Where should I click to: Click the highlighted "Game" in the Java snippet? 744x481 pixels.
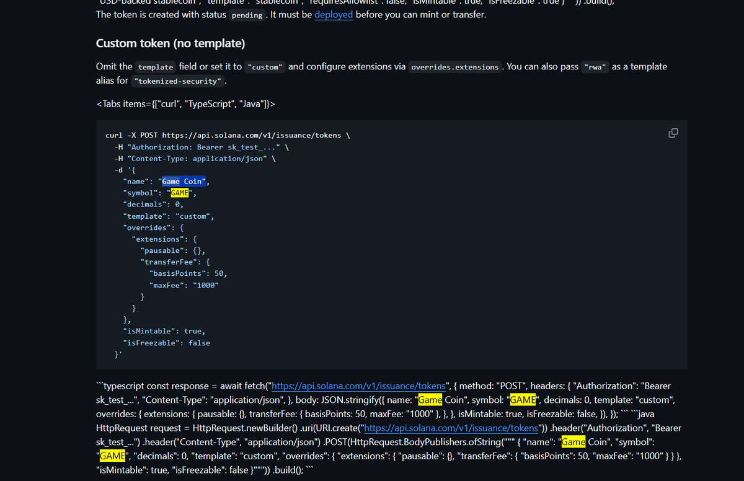point(573,442)
